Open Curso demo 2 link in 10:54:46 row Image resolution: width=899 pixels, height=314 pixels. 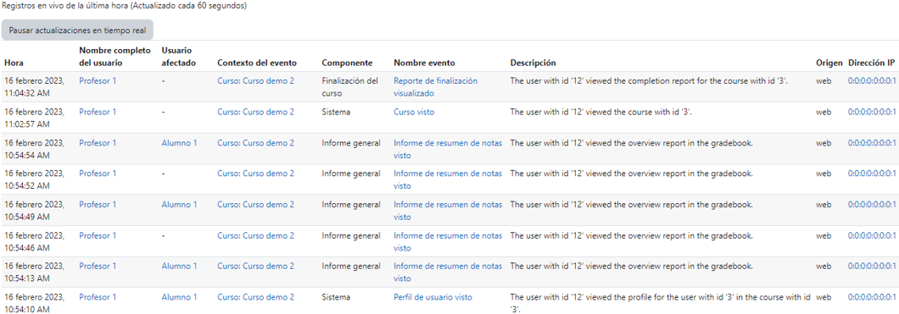coord(256,235)
